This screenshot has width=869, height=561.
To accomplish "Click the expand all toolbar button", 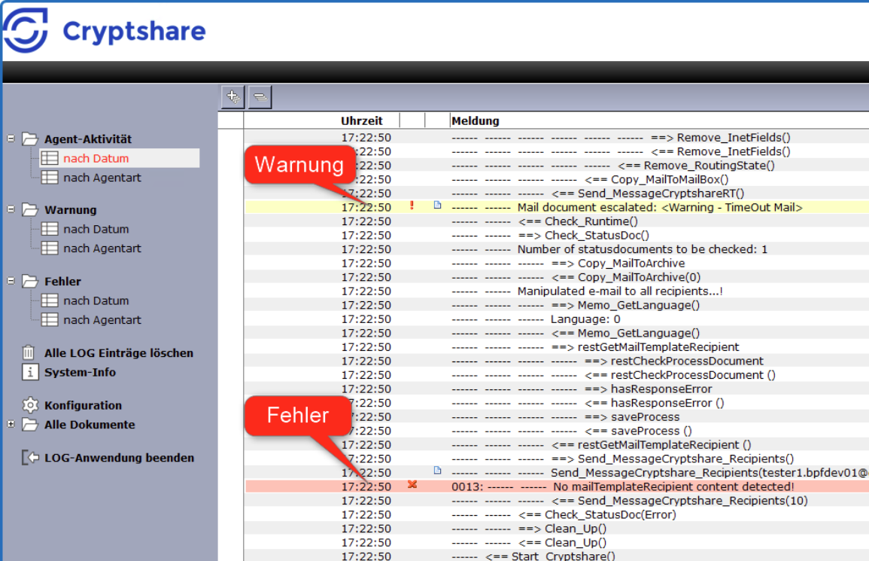I will coord(232,97).
